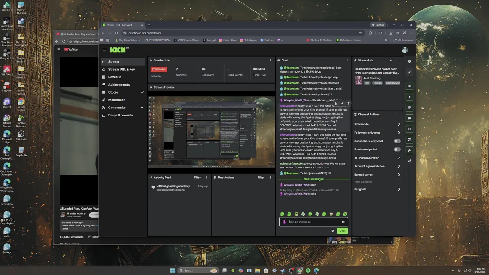
Task: Open the Kick hamburger menu
Action: coord(105,50)
